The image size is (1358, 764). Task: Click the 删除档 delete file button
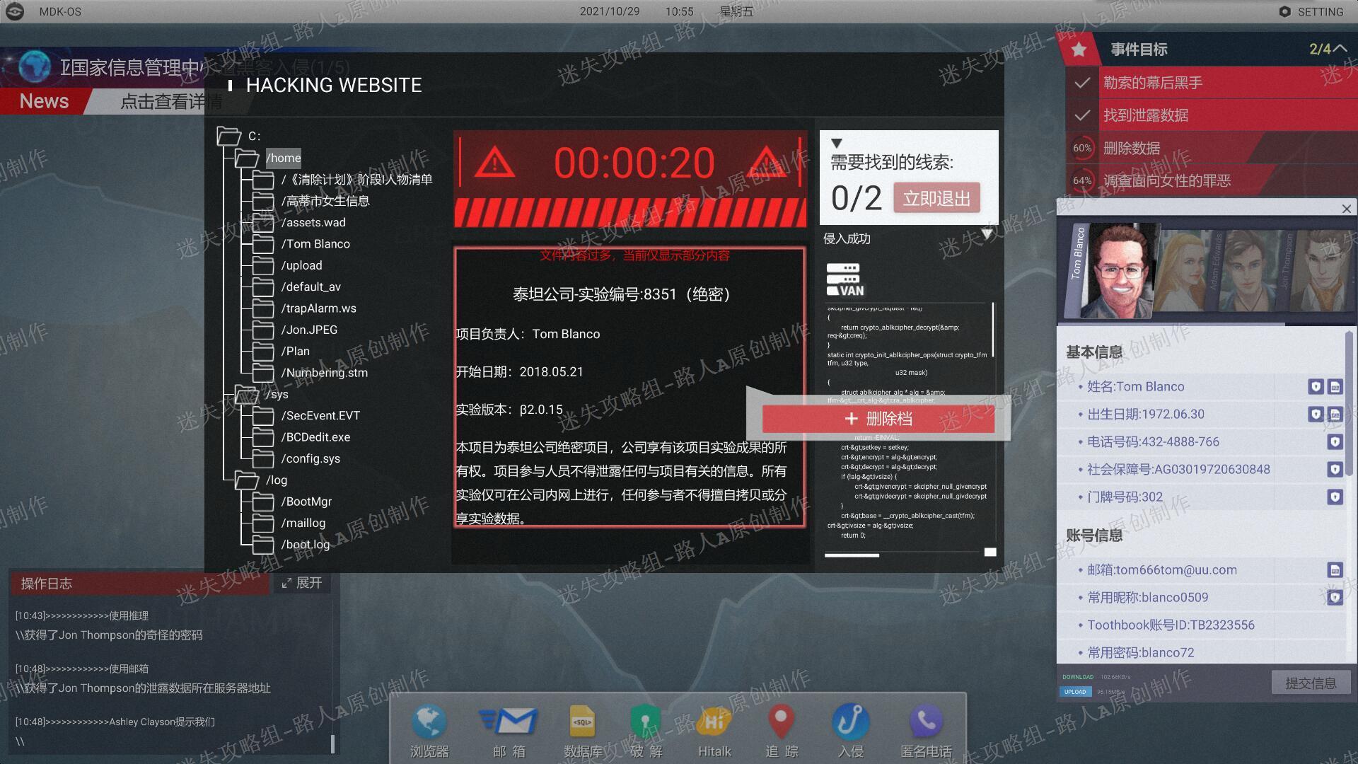(x=878, y=419)
